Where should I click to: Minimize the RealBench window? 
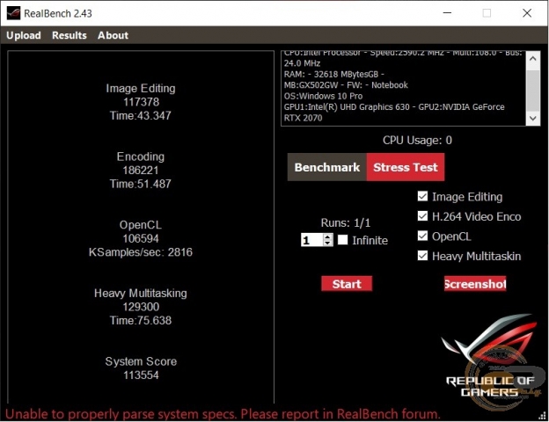(447, 13)
